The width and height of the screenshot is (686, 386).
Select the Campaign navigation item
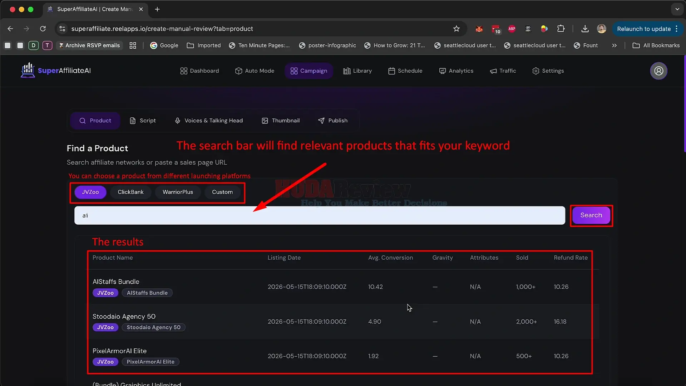pos(309,71)
